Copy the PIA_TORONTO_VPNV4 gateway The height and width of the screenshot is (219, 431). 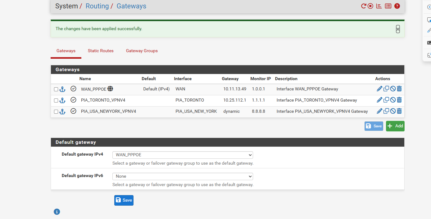pos(386,100)
